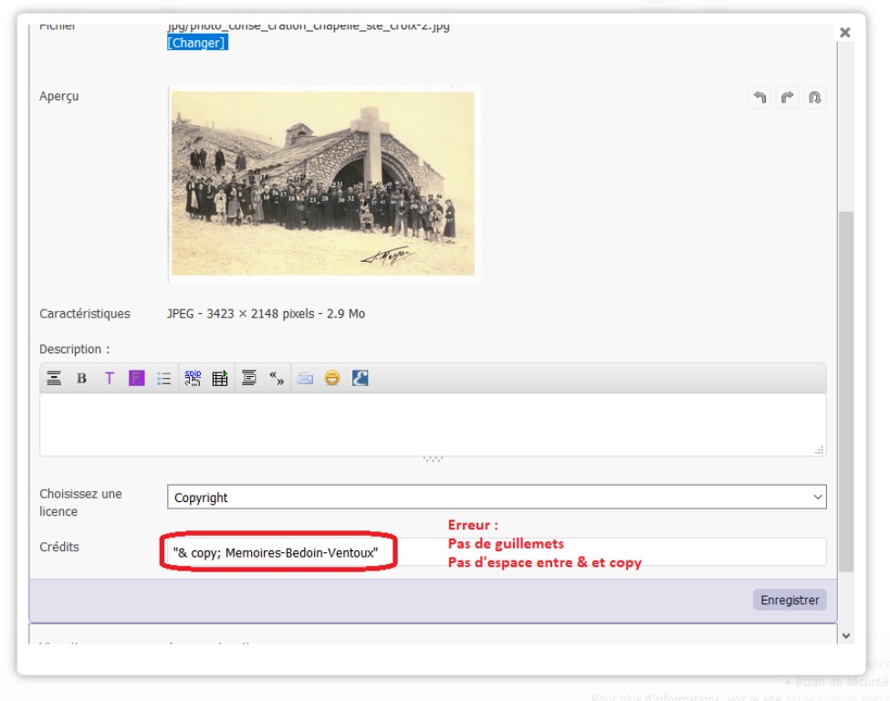Rotate the image right

pyautogui.click(x=787, y=98)
